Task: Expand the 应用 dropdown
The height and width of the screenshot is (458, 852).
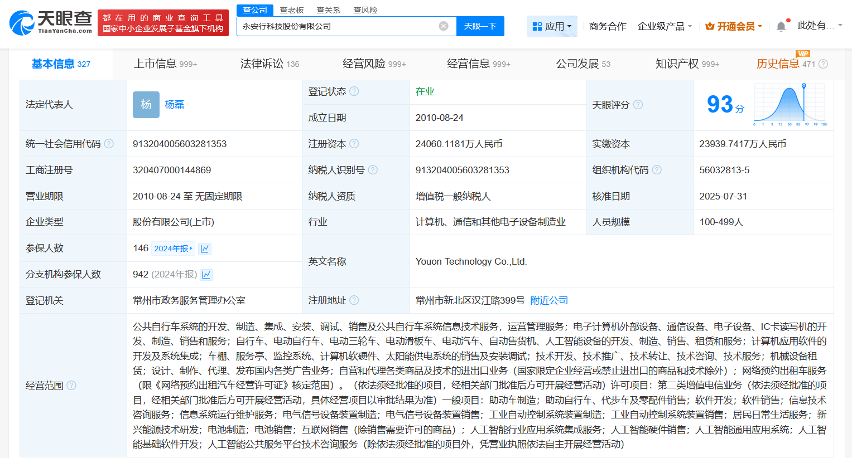Action: (x=552, y=26)
